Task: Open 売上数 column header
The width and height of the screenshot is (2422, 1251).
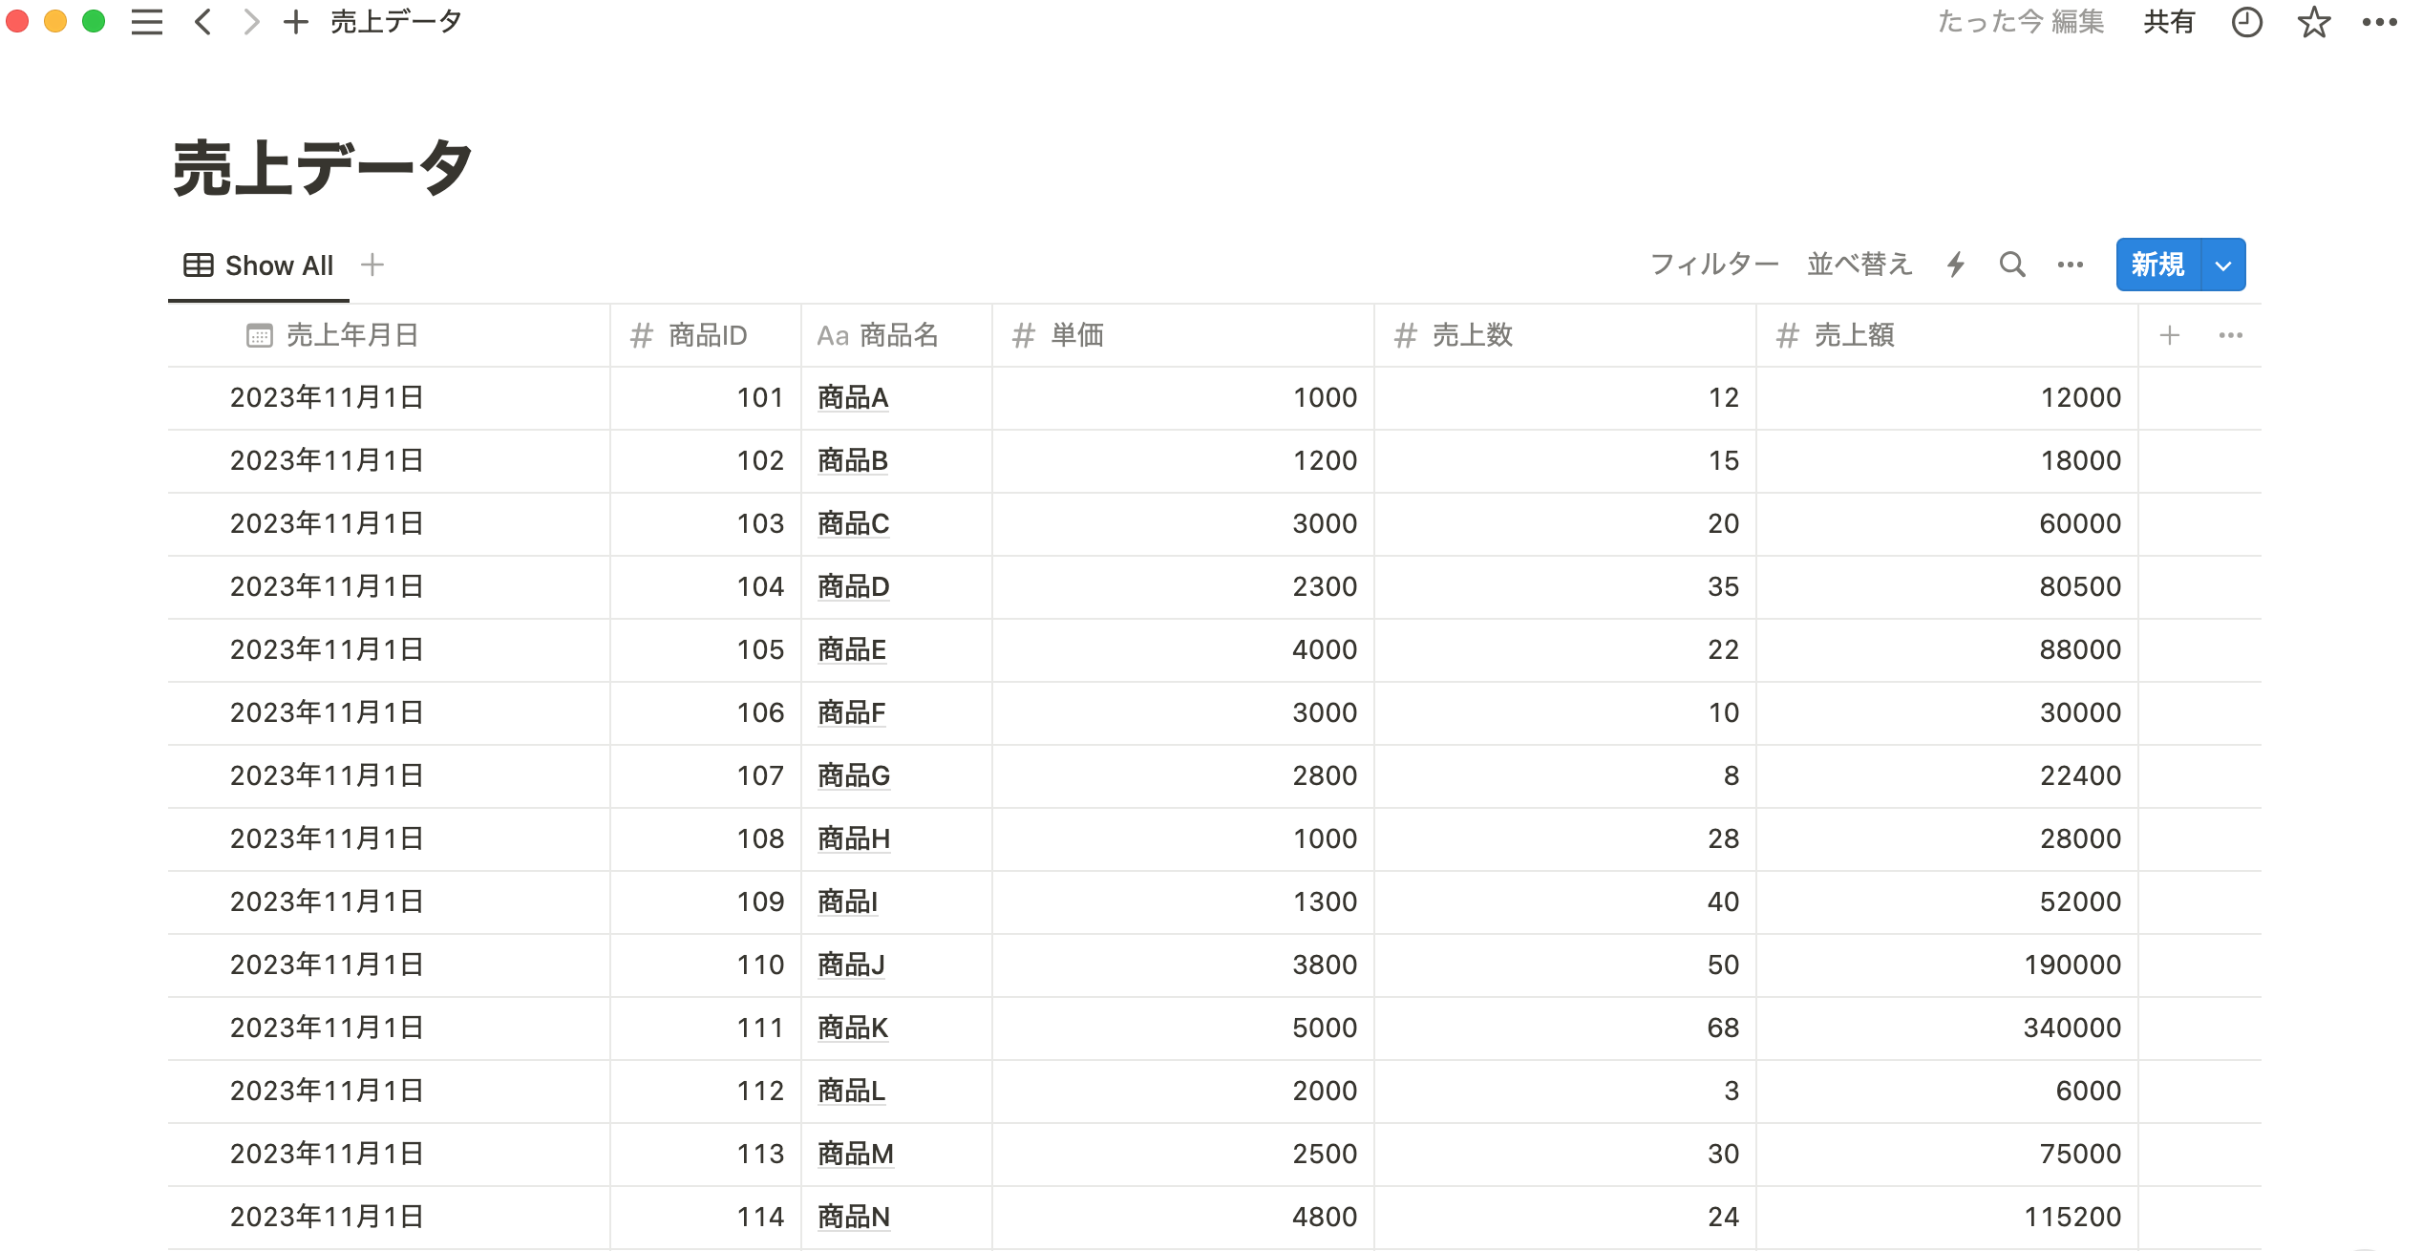Action: click(x=1565, y=335)
